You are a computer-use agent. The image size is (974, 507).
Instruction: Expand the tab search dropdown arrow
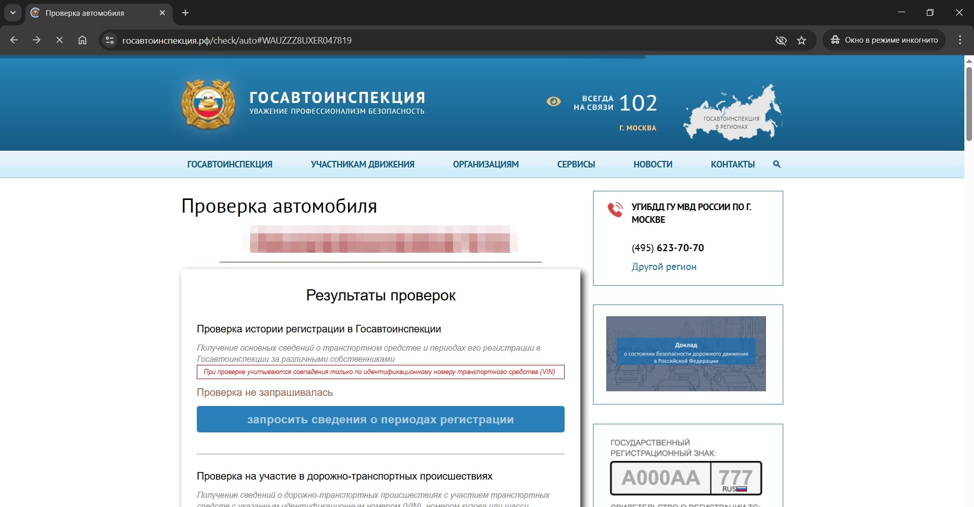(13, 13)
